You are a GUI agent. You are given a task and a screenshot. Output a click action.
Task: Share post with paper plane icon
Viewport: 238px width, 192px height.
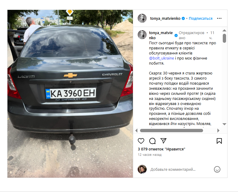[x=163, y=141]
